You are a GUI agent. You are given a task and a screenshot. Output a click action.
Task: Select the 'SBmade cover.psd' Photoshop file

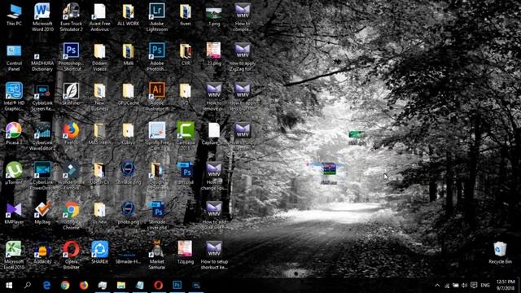tap(157, 215)
